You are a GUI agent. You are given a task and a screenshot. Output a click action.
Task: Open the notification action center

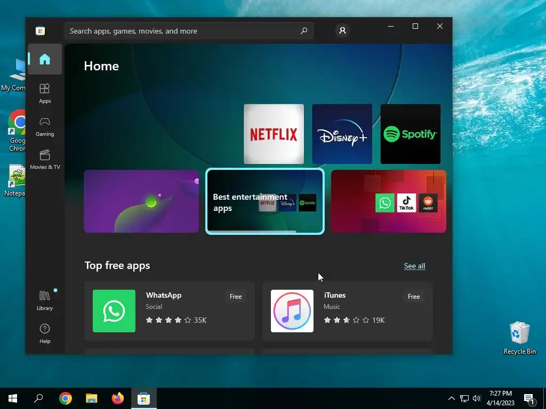pos(529,398)
